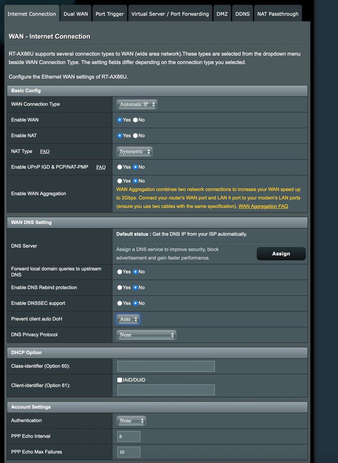Enable UPnP IGD by selecting Yes
The image size is (338, 463).
point(120,167)
